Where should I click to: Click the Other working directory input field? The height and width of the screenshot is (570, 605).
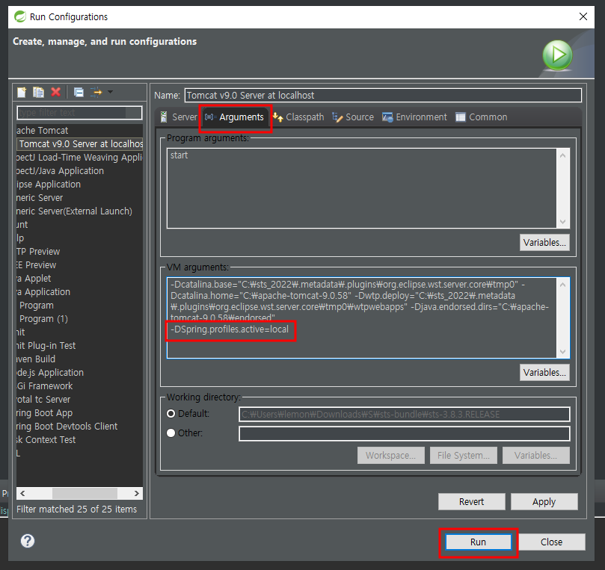[x=405, y=433]
